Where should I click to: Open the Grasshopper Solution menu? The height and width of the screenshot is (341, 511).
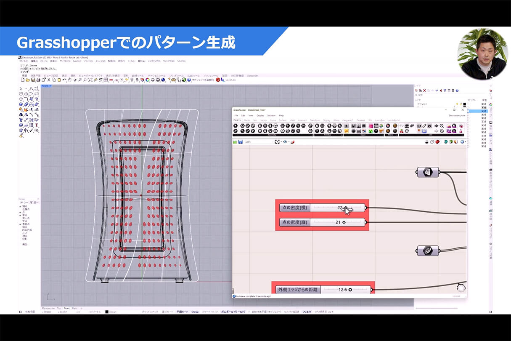[271, 115]
